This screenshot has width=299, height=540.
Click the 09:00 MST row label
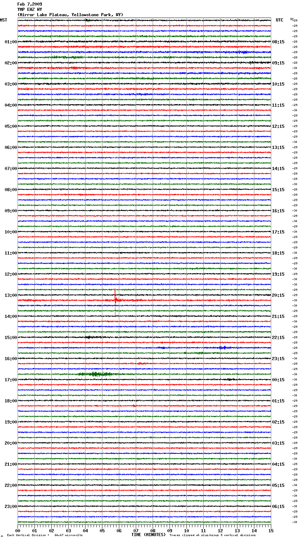pos(11,211)
